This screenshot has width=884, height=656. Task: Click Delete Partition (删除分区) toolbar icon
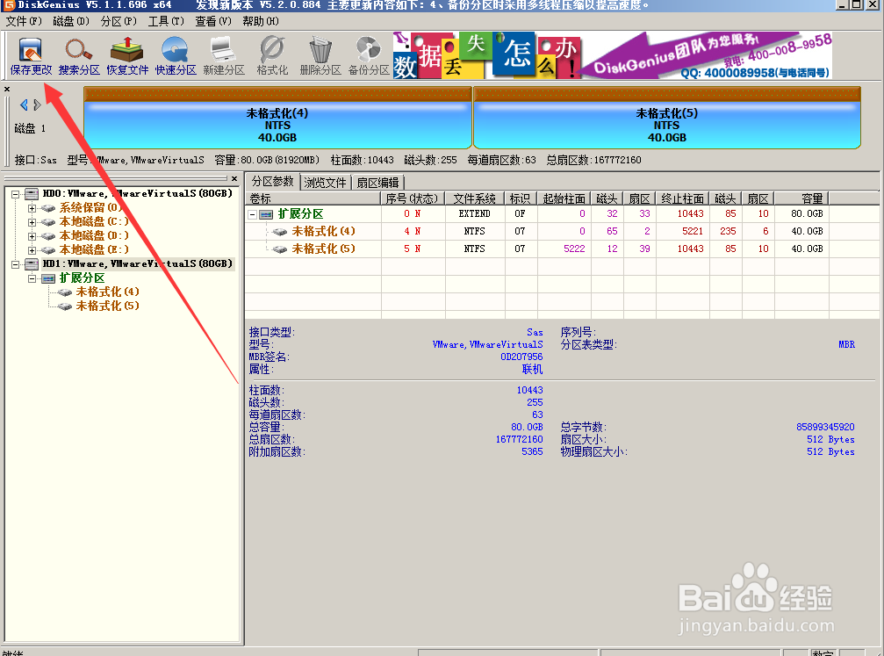coord(320,56)
